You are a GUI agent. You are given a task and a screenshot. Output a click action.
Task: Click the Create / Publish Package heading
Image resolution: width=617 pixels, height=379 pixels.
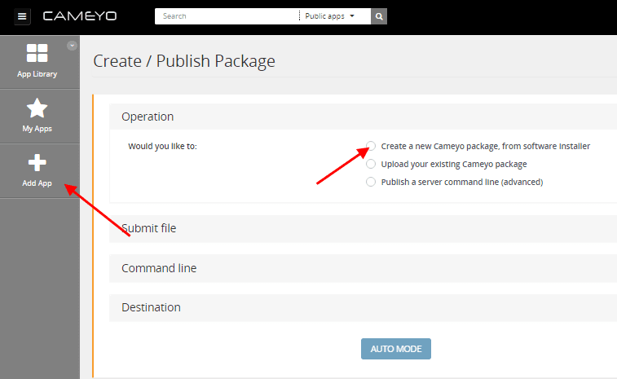[x=184, y=61]
